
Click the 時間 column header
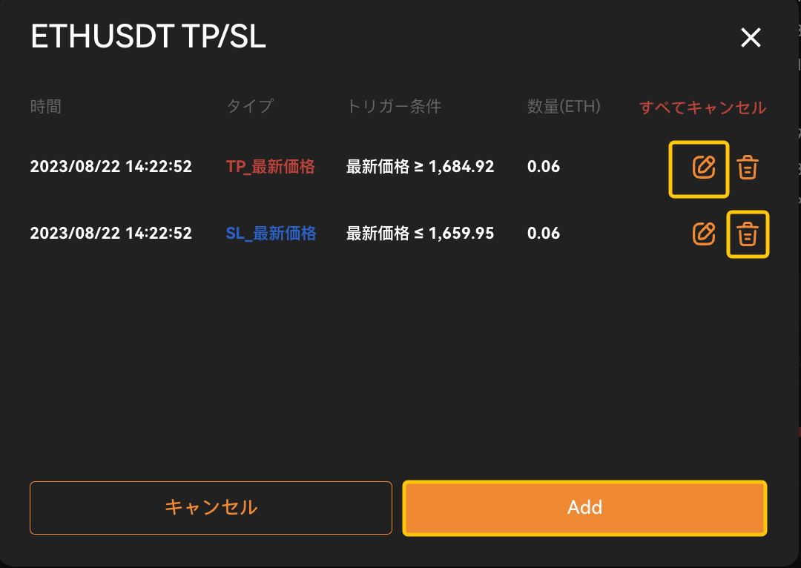[x=46, y=106]
